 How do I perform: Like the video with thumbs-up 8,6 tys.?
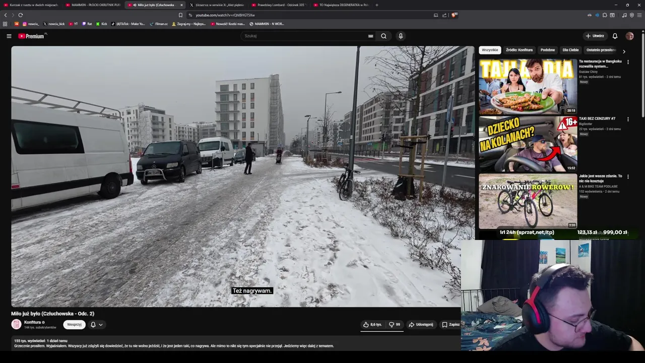pyautogui.click(x=372, y=325)
